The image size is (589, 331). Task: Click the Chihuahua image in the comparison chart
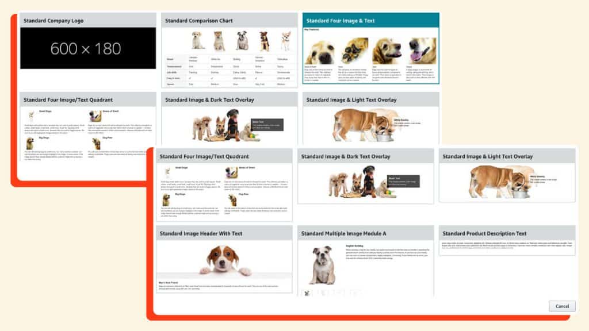(x=285, y=40)
